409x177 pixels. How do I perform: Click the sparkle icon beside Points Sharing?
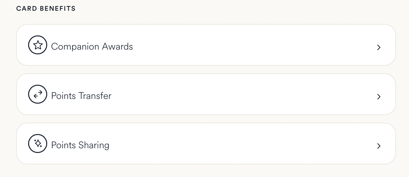click(x=38, y=144)
